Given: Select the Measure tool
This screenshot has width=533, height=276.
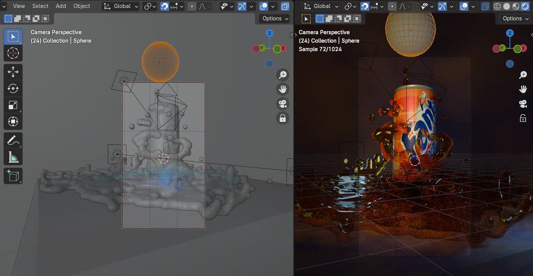Looking at the screenshot, I should [x=13, y=157].
